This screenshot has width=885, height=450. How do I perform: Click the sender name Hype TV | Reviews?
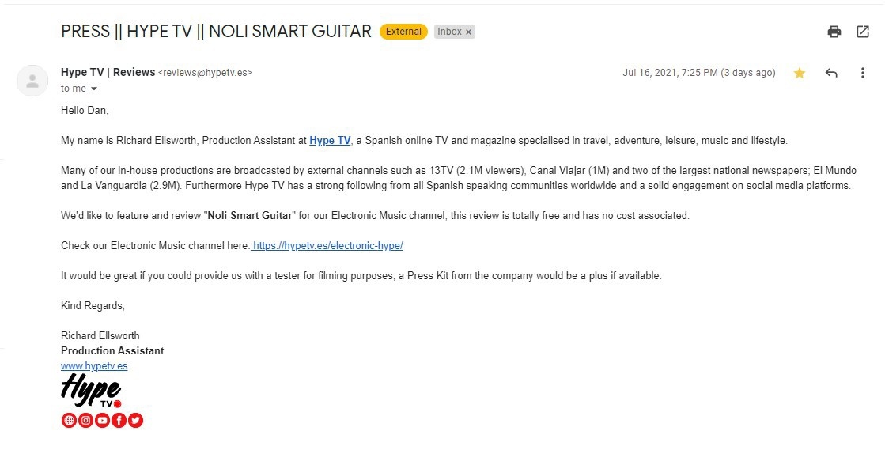[108, 72]
